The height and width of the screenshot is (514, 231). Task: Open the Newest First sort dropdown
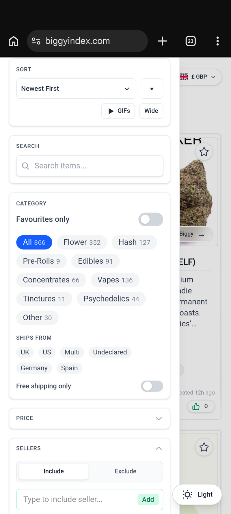tap(76, 89)
